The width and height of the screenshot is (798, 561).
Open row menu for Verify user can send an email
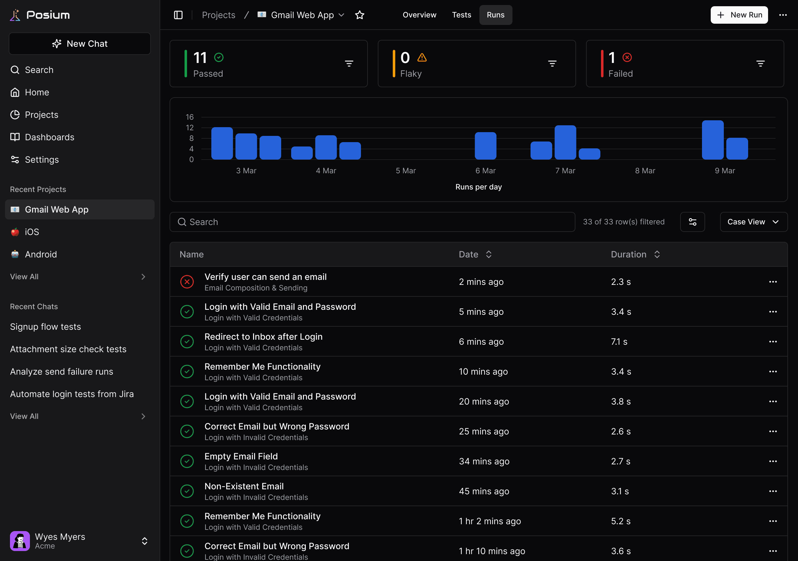pos(773,281)
